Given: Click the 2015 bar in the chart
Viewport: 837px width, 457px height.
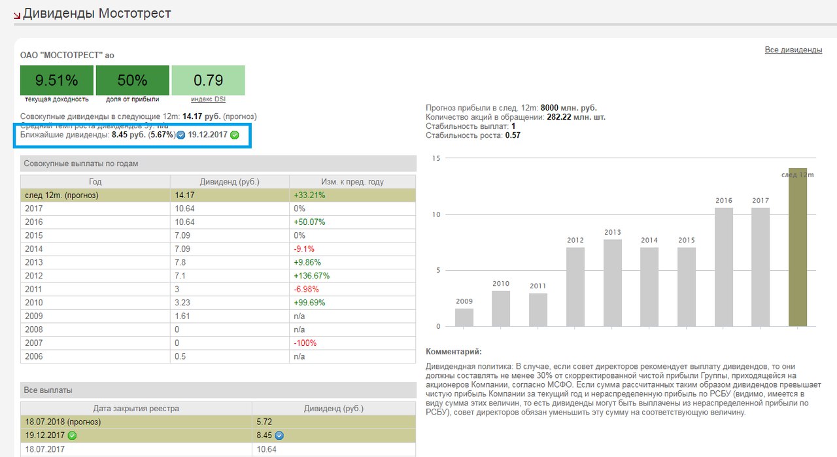Looking at the screenshot, I should pos(687,287).
